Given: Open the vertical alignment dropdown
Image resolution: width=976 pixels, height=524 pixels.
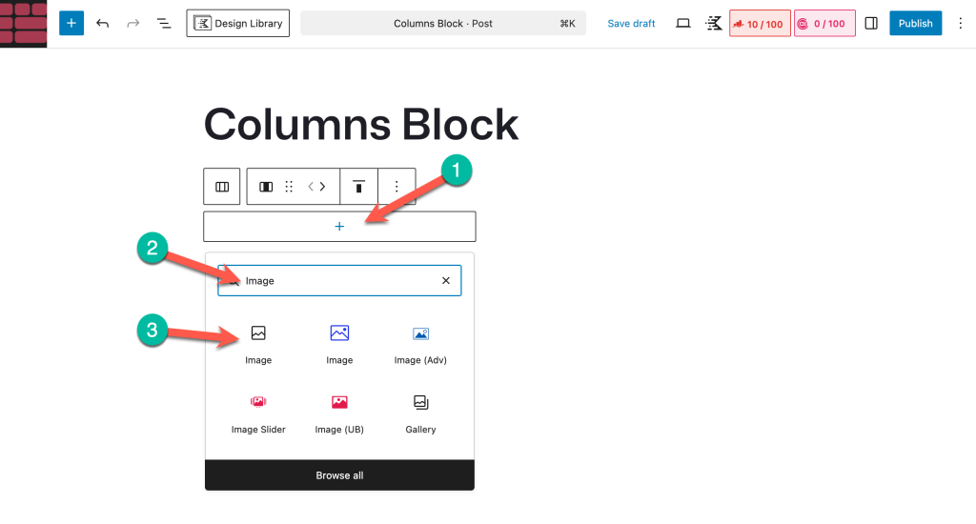Looking at the screenshot, I should click(358, 187).
